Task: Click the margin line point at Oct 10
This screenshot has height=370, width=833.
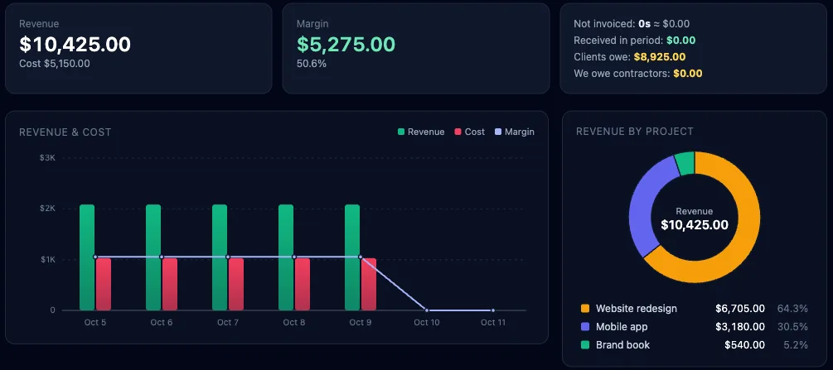Action: [x=427, y=310]
